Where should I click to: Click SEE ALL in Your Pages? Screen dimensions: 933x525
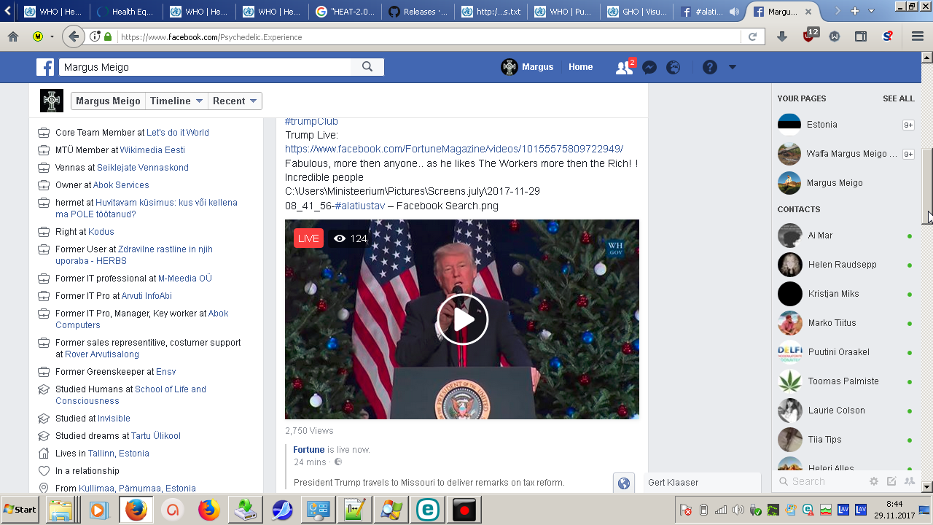898,98
